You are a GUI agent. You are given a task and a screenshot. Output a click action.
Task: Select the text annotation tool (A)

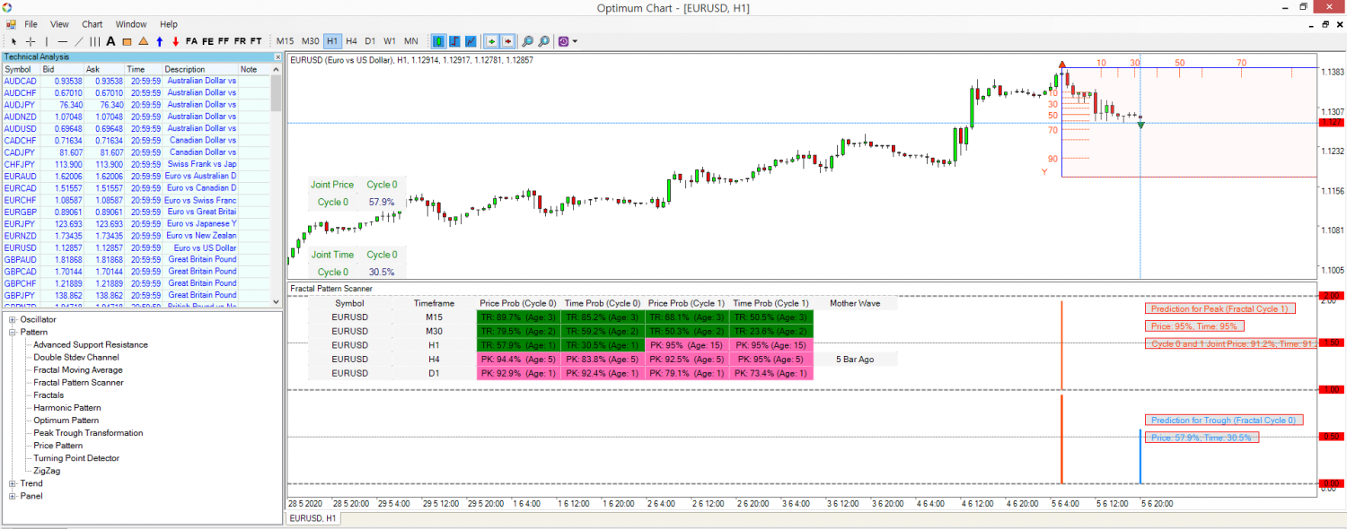pyautogui.click(x=110, y=41)
